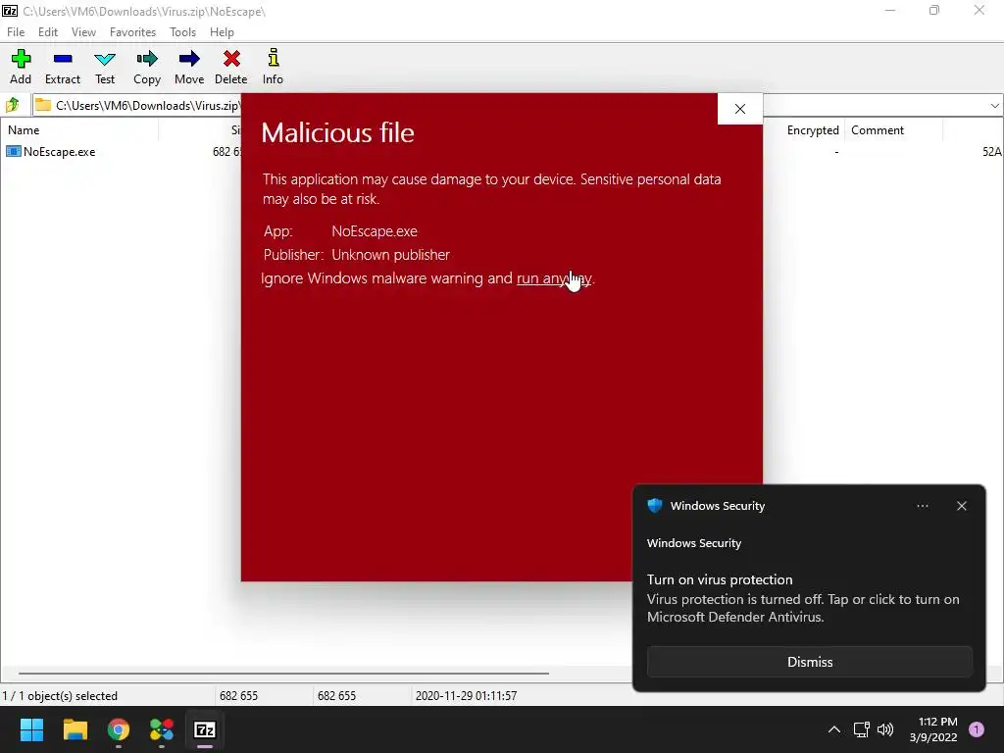Click the colorful four-dot taskbar app
Viewport: 1004px width, 753px height.
coord(162,729)
